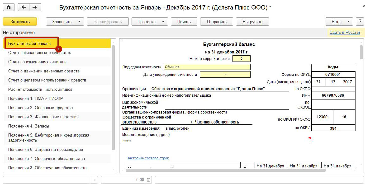The width and height of the screenshot is (365, 185).
Task: Go forward with the right arrow
Action: pyautogui.click(x=35, y=7)
